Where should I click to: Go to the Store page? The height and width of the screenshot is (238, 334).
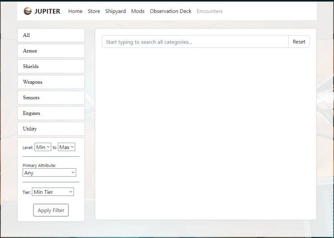pyautogui.click(x=94, y=11)
